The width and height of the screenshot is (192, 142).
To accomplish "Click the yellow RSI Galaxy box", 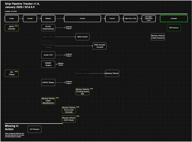I will [x=12, y=73].
